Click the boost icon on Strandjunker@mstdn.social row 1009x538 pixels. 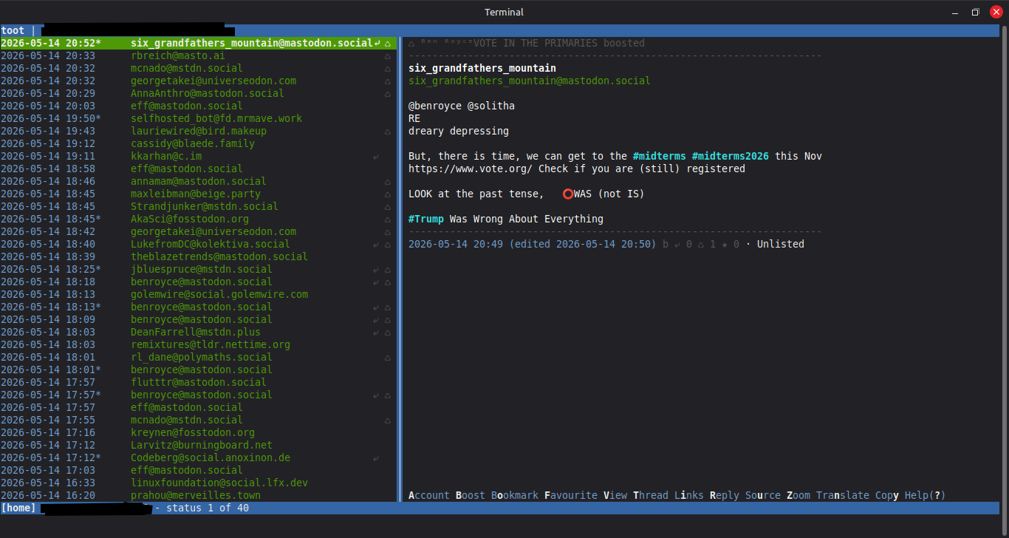click(388, 206)
